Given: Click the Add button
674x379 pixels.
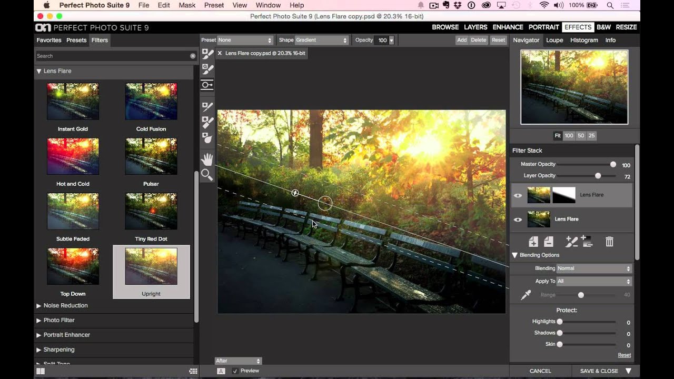Looking at the screenshot, I should (x=462, y=40).
